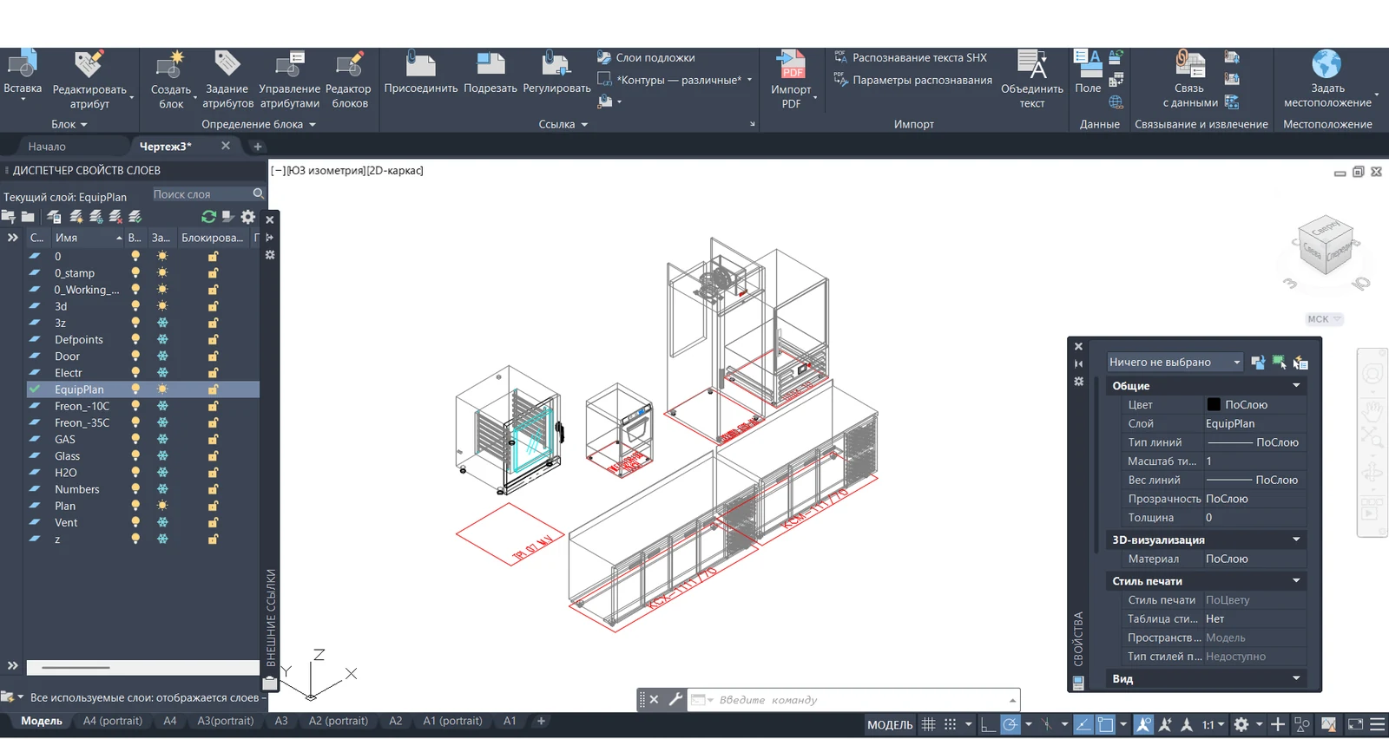
Task: Toggle freeze state of layer GAS
Action: [x=162, y=439]
